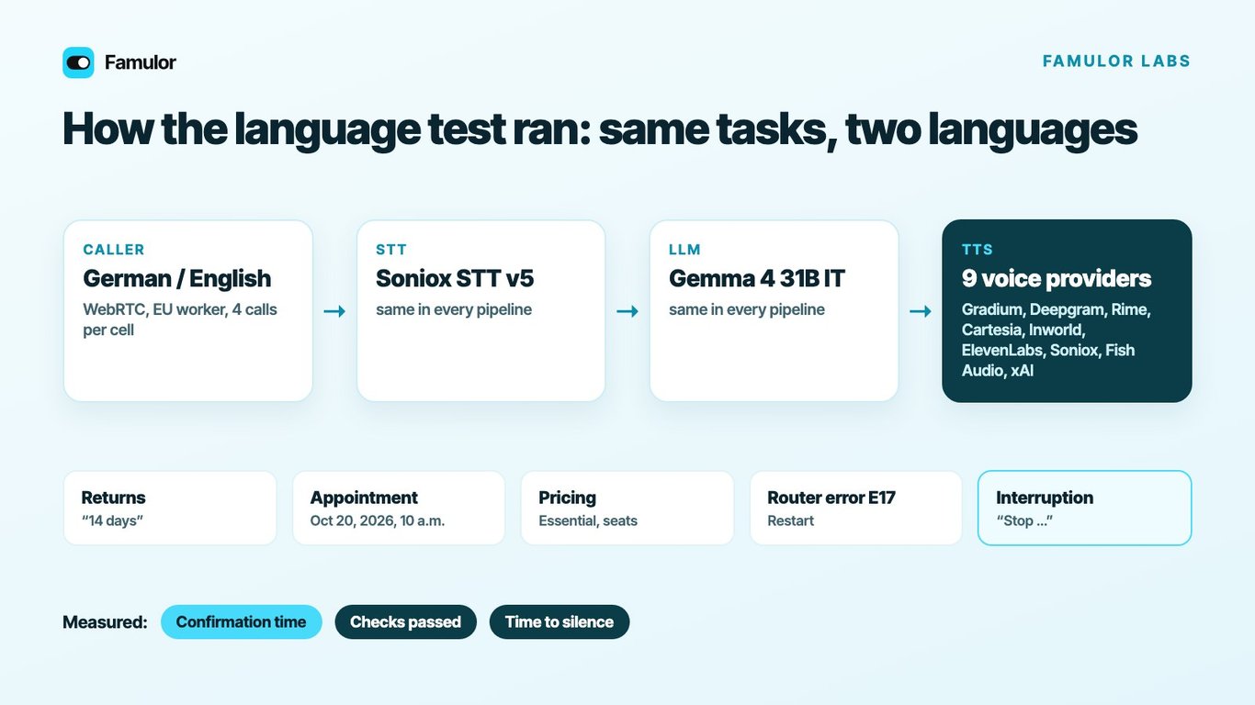Image resolution: width=1255 pixels, height=705 pixels.
Task: Select the "14 days" quote
Action: 112,520
